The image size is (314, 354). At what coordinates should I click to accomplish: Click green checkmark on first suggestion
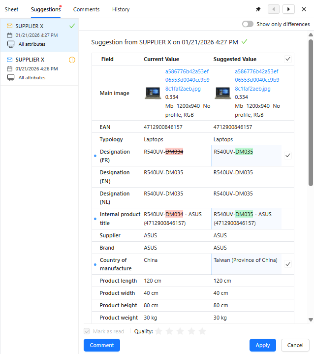click(72, 26)
